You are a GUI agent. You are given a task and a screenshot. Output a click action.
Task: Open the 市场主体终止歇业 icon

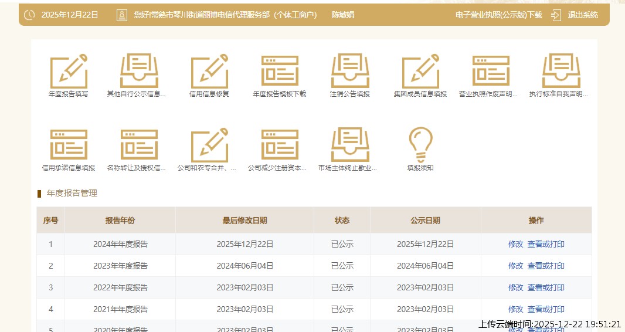pyautogui.click(x=350, y=145)
